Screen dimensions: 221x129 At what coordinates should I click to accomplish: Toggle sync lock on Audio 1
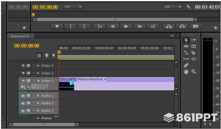pyautogui.click(x=28, y=95)
